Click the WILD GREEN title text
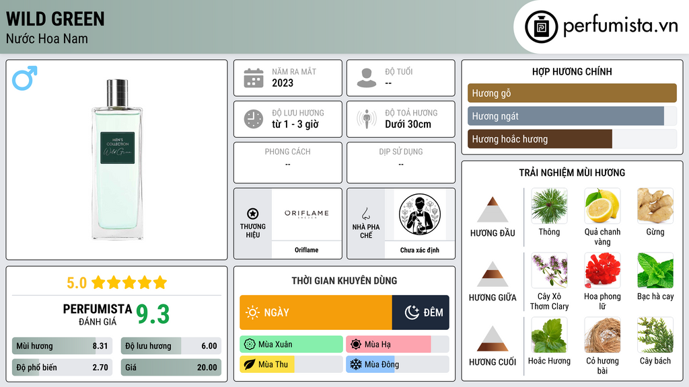This screenshot has width=689, height=387. 55,19
